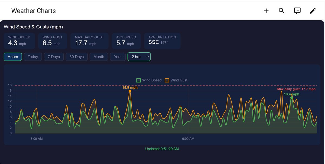Viewport: 325px width, 164px height.
Task: Switch to Year view
Action: click(x=118, y=57)
